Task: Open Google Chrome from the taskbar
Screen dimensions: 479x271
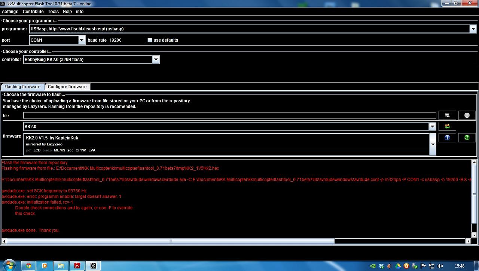Action: [28, 266]
